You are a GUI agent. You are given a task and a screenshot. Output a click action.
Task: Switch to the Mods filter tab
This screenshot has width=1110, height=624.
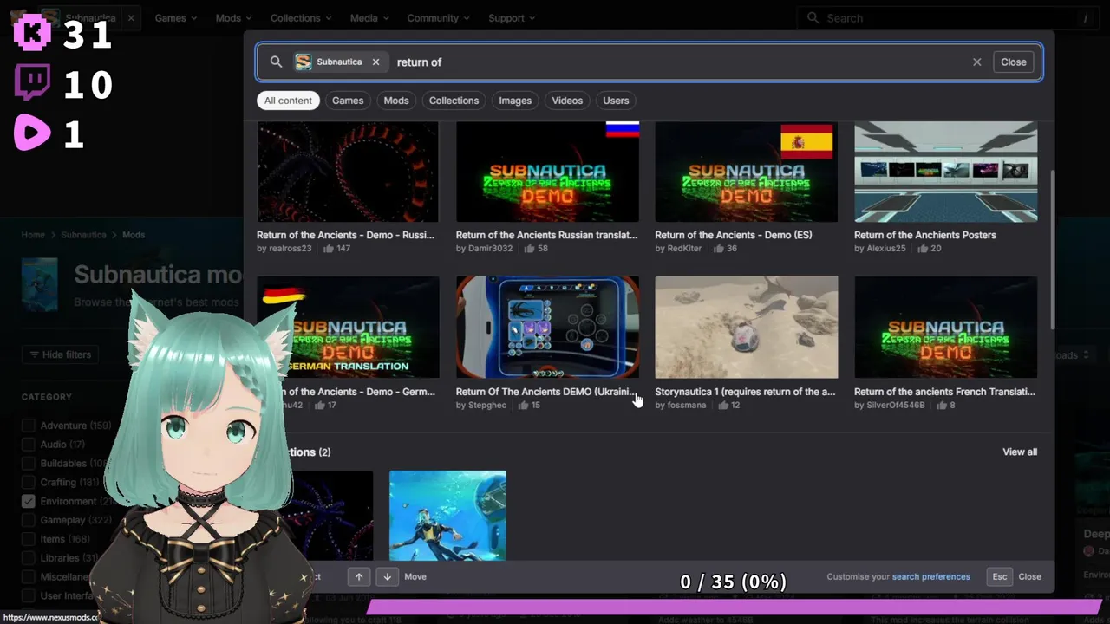click(396, 101)
